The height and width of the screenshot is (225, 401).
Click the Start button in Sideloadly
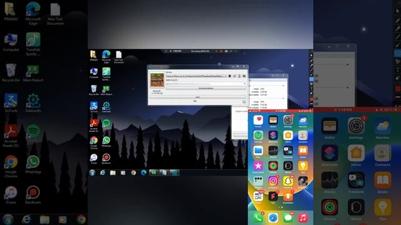198,97
